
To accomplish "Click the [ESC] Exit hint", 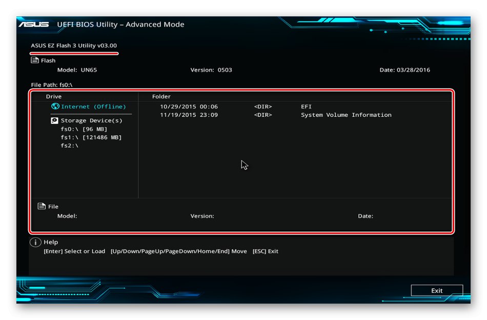I will pos(265,251).
